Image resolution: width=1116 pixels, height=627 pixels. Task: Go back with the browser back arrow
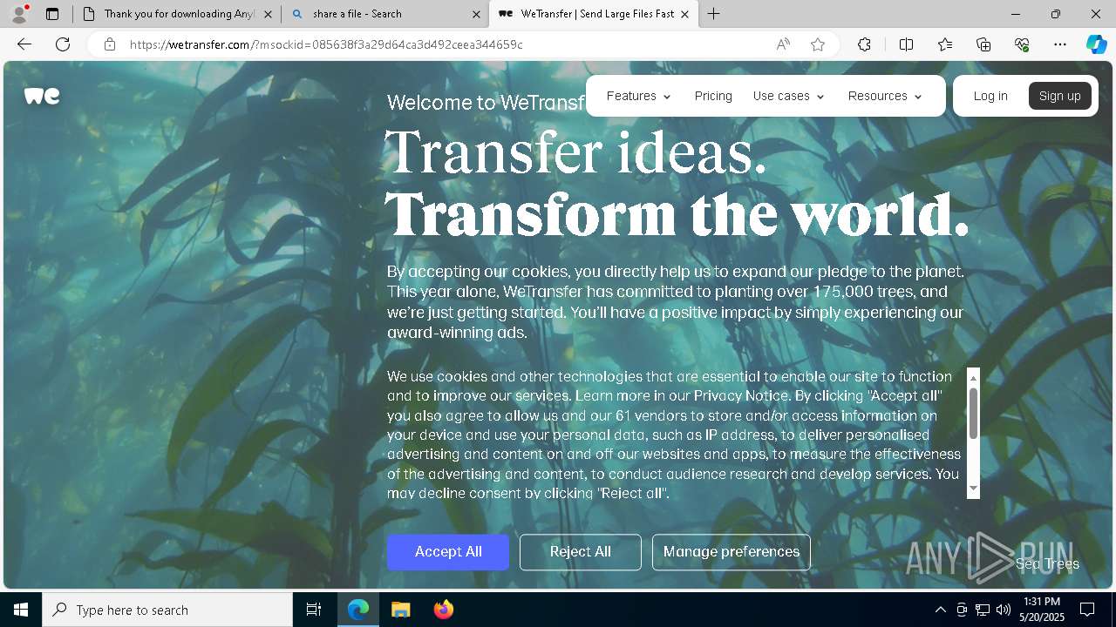24,44
